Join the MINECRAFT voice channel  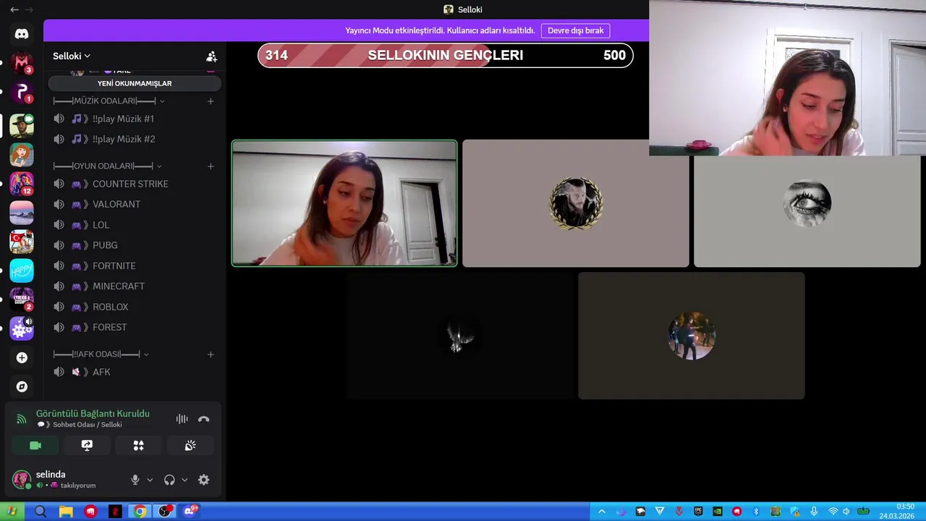135,286
